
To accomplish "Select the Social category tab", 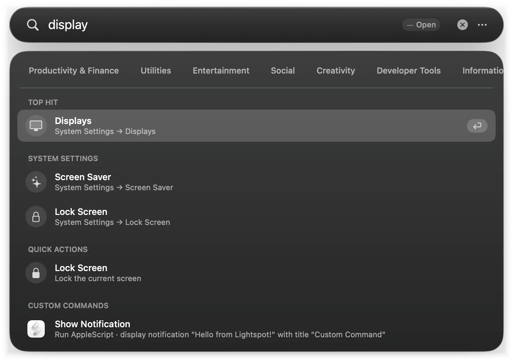I will (283, 71).
